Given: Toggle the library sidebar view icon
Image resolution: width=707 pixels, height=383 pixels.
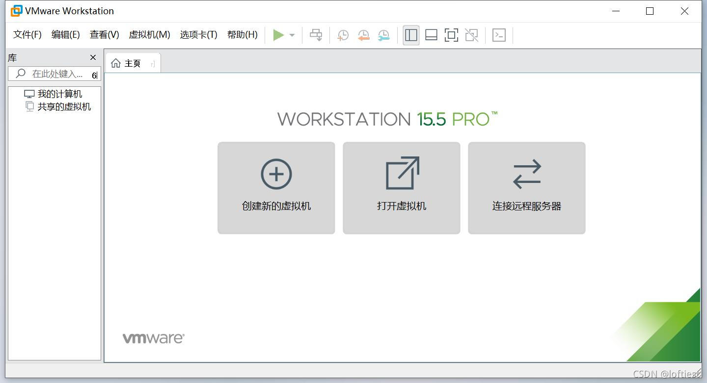Looking at the screenshot, I should 411,35.
